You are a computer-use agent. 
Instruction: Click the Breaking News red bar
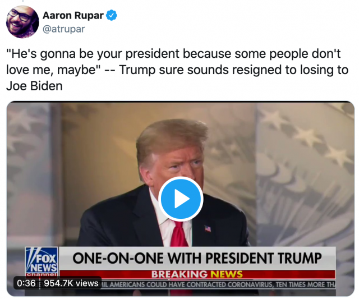[x=197, y=274]
